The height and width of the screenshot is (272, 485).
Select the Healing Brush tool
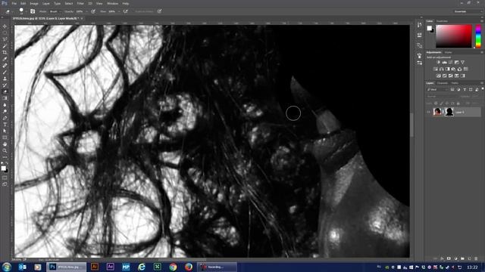[5, 66]
